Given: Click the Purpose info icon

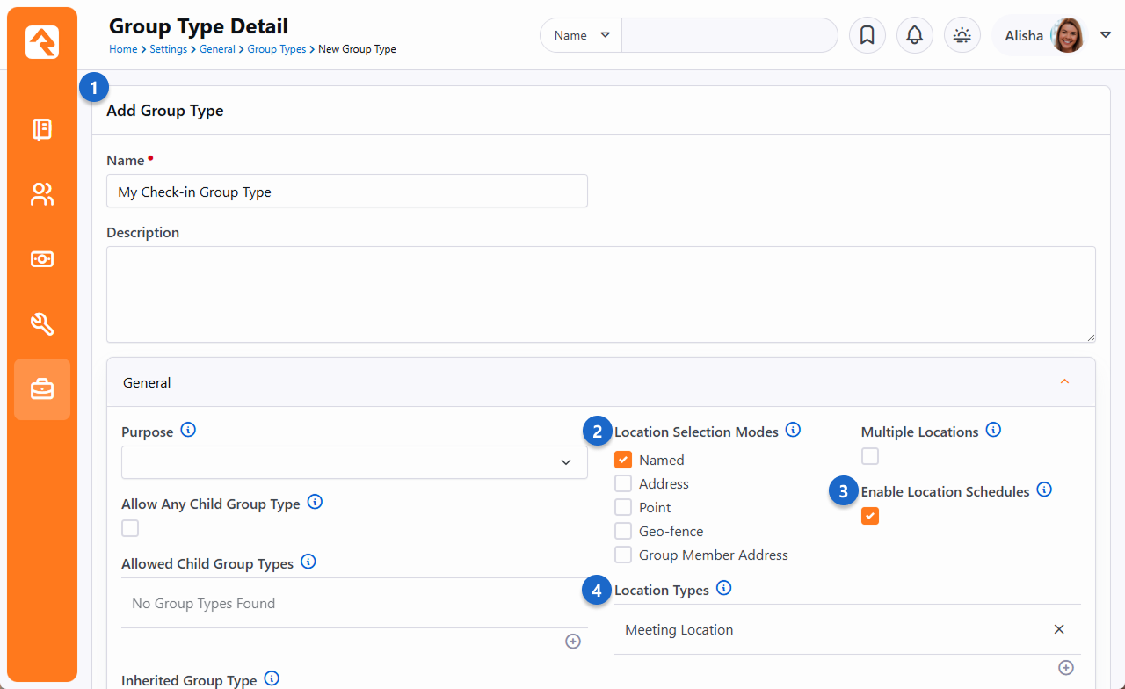Looking at the screenshot, I should (x=188, y=431).
